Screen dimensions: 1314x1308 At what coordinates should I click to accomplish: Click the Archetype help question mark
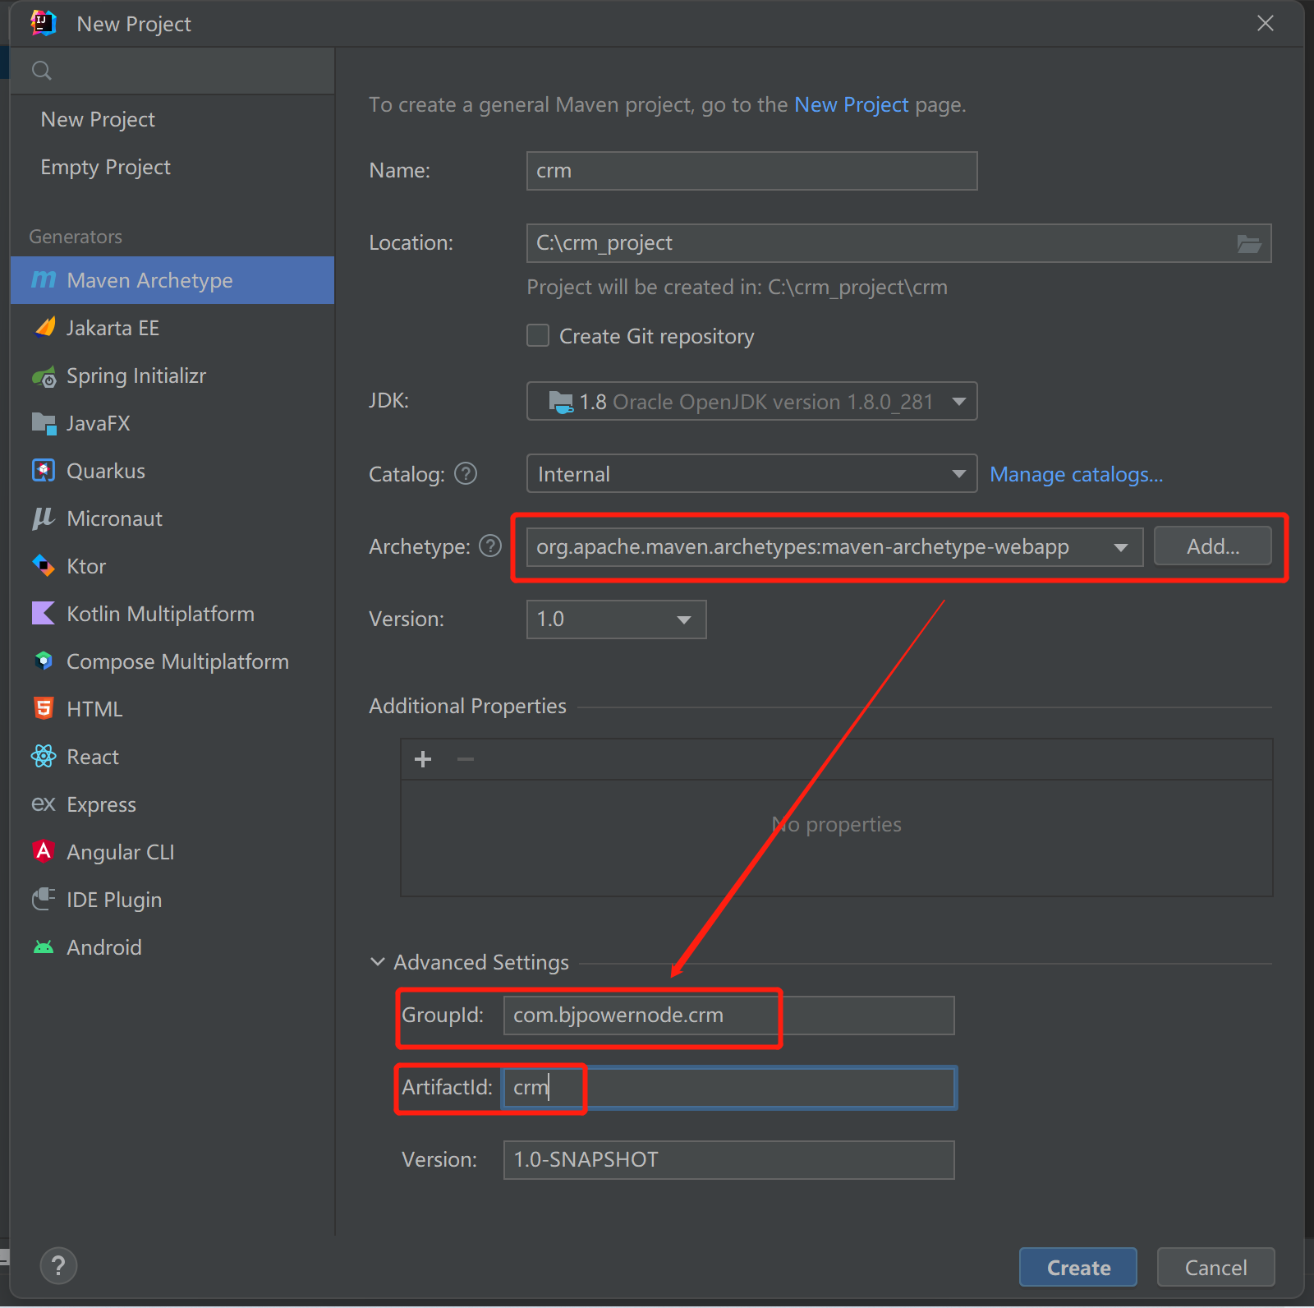coord(490,546)
